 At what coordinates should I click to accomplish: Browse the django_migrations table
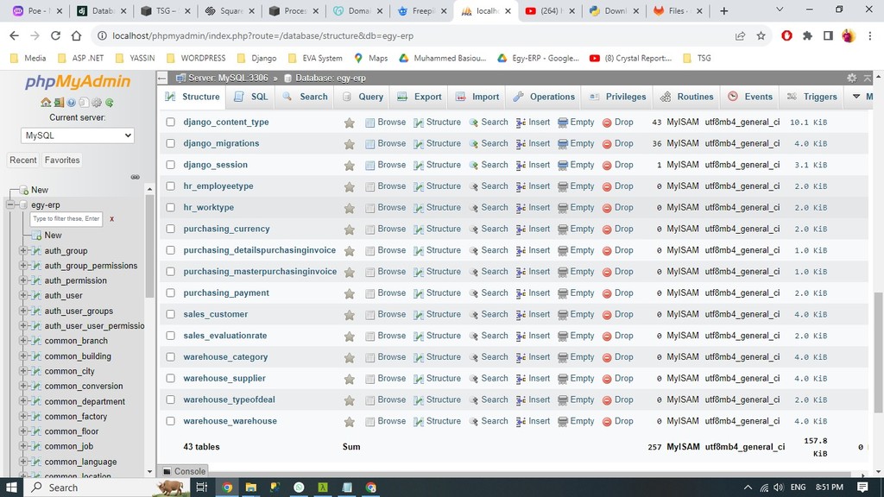click(x=386, y=143)
